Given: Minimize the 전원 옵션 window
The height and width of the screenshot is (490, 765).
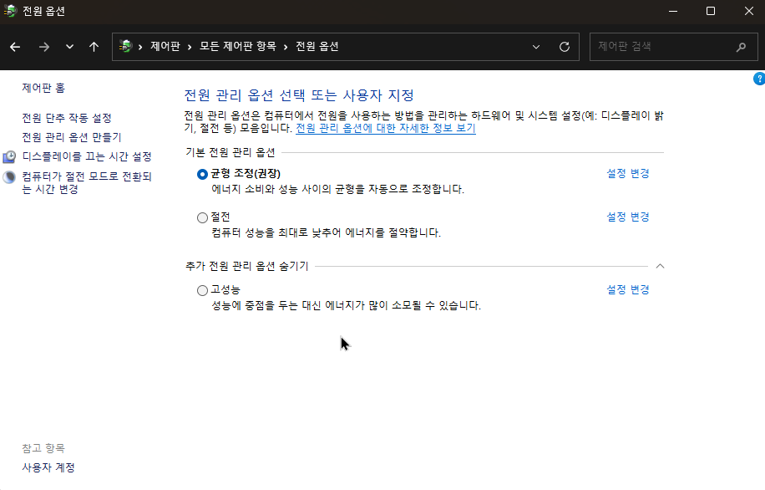Looking at the screenshot, I should (673, 11).
